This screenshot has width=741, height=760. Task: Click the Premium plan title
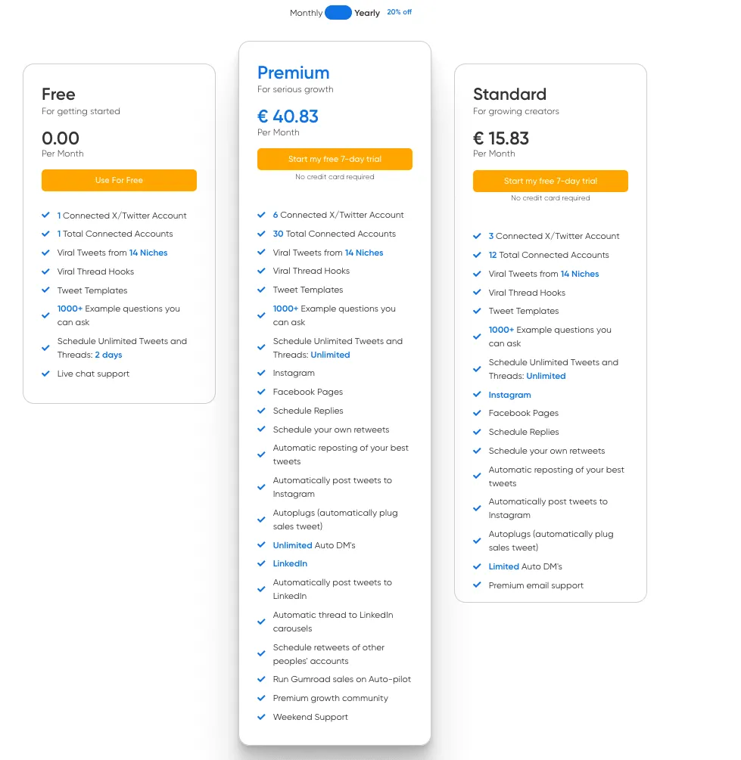point(293,73)
